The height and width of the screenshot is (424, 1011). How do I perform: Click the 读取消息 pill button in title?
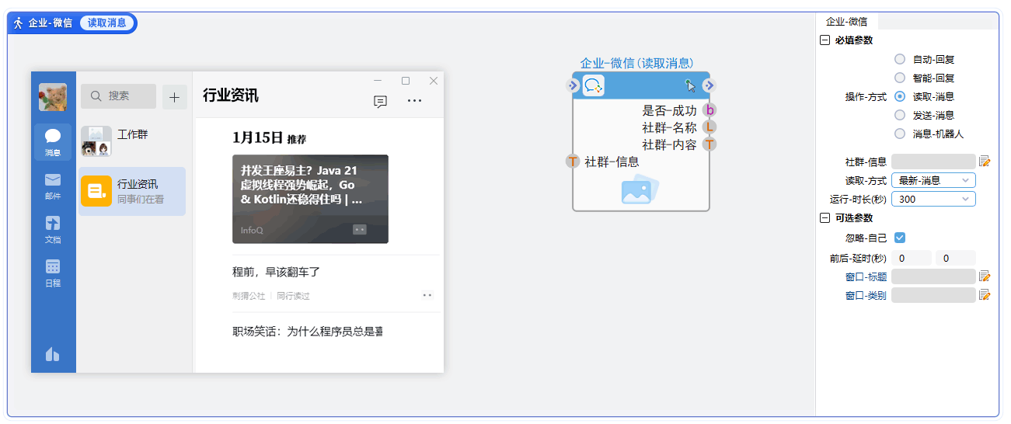click(x=106, y=23)
